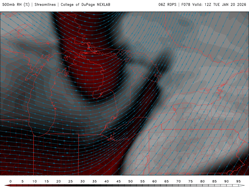Click the "45" value on the color scale
This screenshot has height=187, width=249.
coord(119,181)
